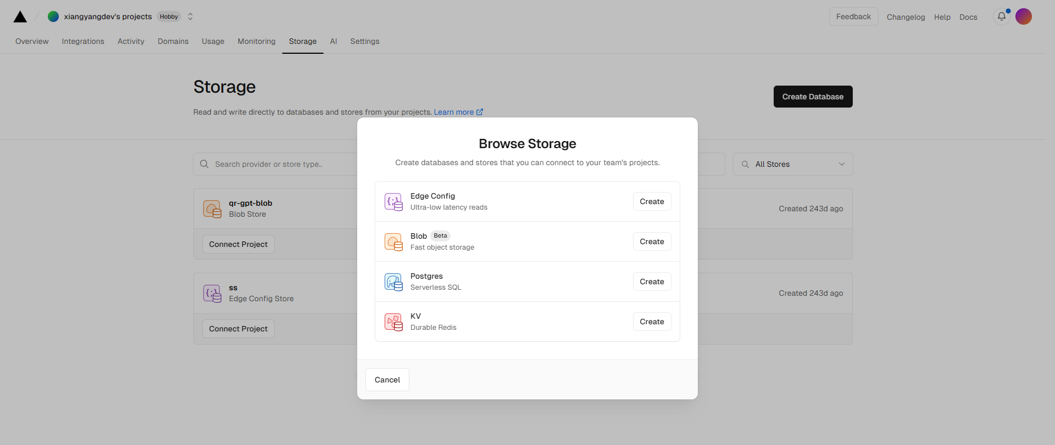The width and height of the screenshot is (1055, 445).
Task: Click the team avatar next to xiangyangdev's projects
Action: point(53,16)
